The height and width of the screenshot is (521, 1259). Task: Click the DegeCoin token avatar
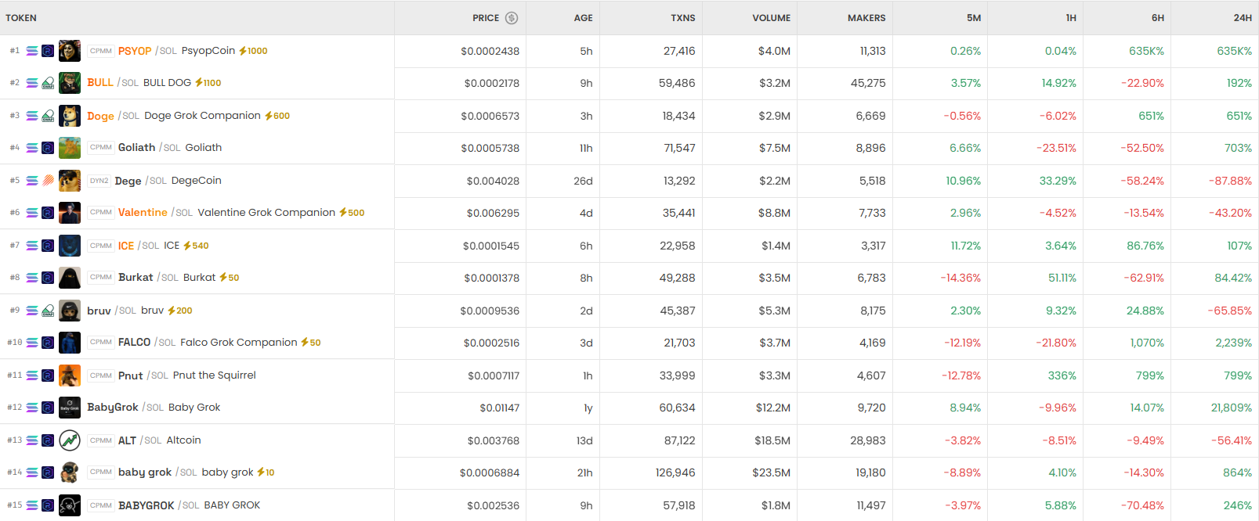pyautogui.click(x=70, y=181)
